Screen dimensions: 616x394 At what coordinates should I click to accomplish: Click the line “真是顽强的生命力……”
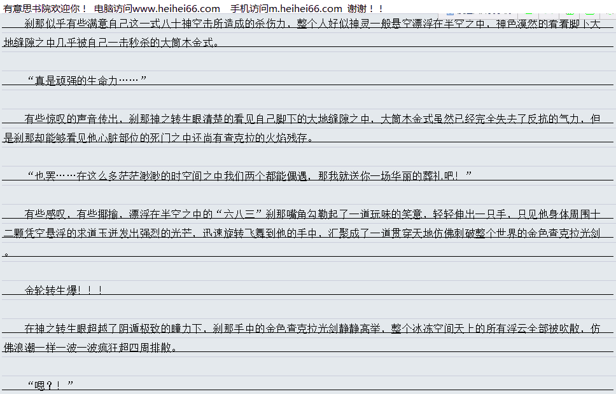coord(87,81)
